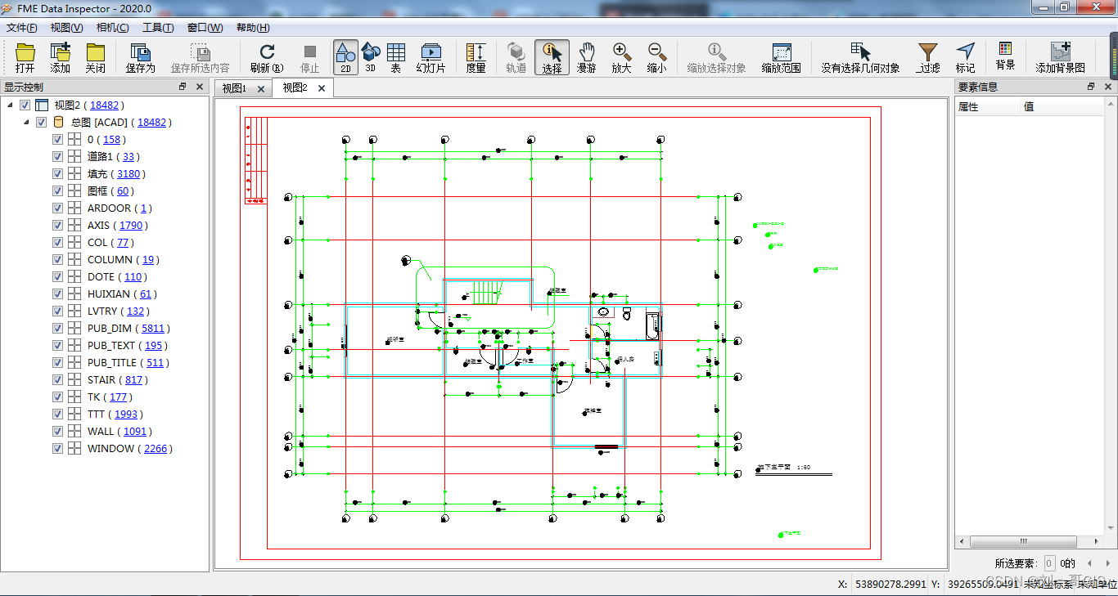Click previous selected feature arrow
The width and height of the screenshot is (1118, 596).
pos(1089,562)
